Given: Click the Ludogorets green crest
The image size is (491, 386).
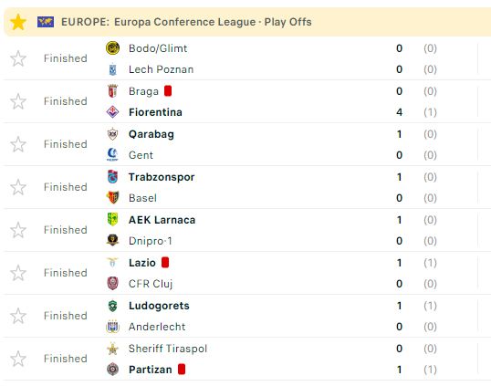Looking at the screenshot, I should tap(112, 306).
